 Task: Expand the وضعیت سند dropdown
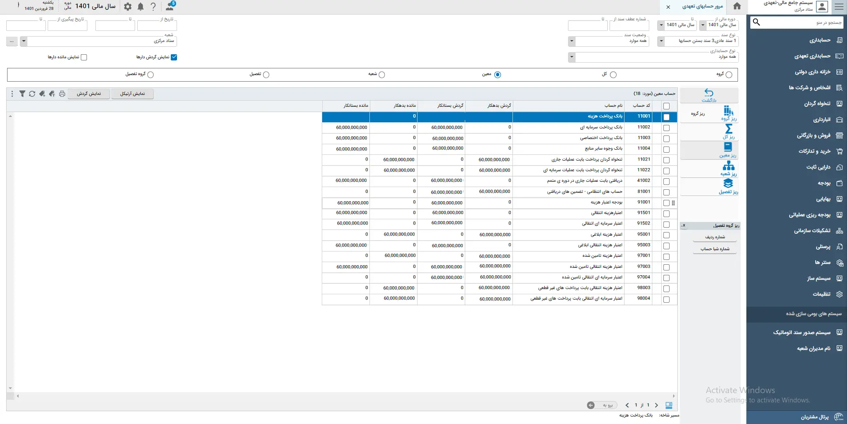tap(572, 41)
